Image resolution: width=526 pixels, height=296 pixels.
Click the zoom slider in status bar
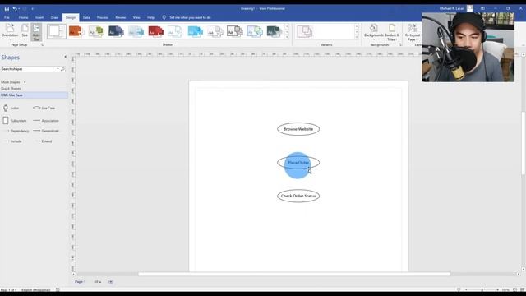click(482, 289)
